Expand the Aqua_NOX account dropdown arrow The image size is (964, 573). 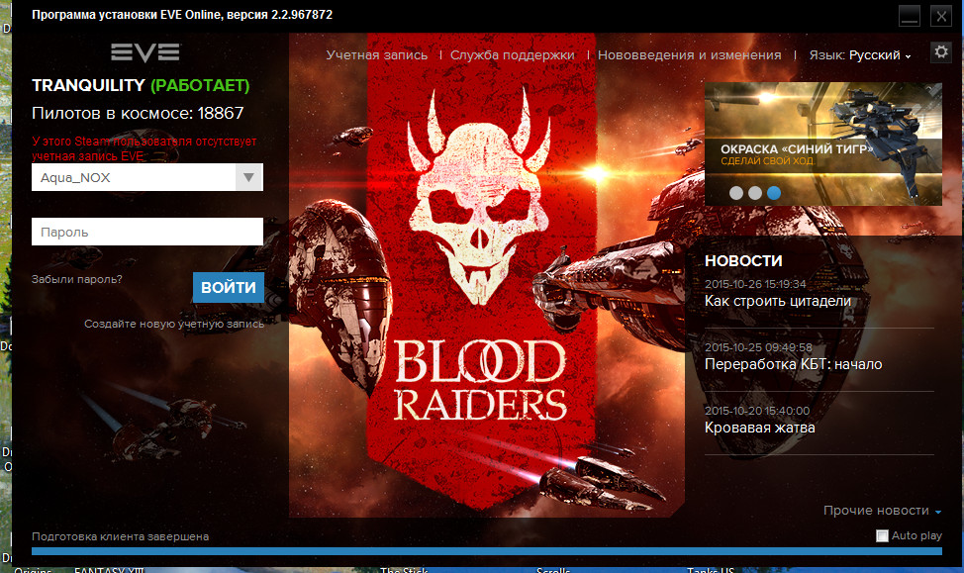(248, 177)
